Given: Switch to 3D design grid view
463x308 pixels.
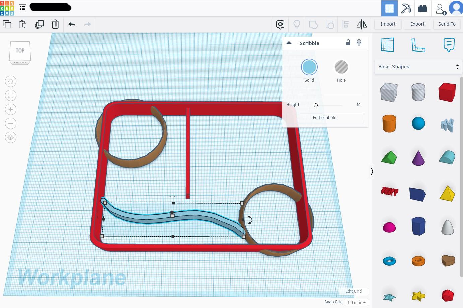Looking at the screenshot, I should 389,8.
